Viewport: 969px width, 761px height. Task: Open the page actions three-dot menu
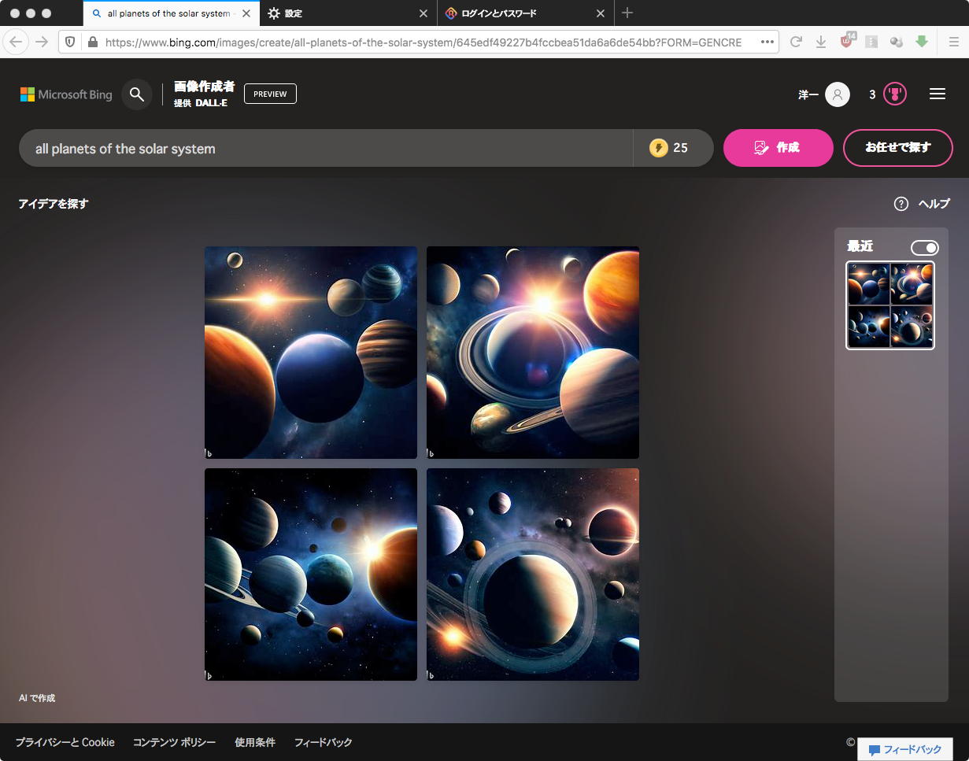click(767, 42)
